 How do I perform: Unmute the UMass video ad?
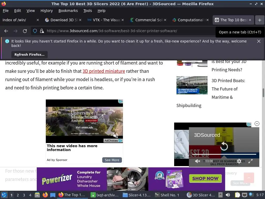(116, 135)
